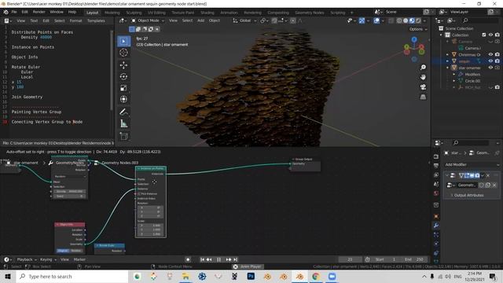The image size is (503, 283).
Task: Click the Windows taskbar search box
Action: click(72, 276)
